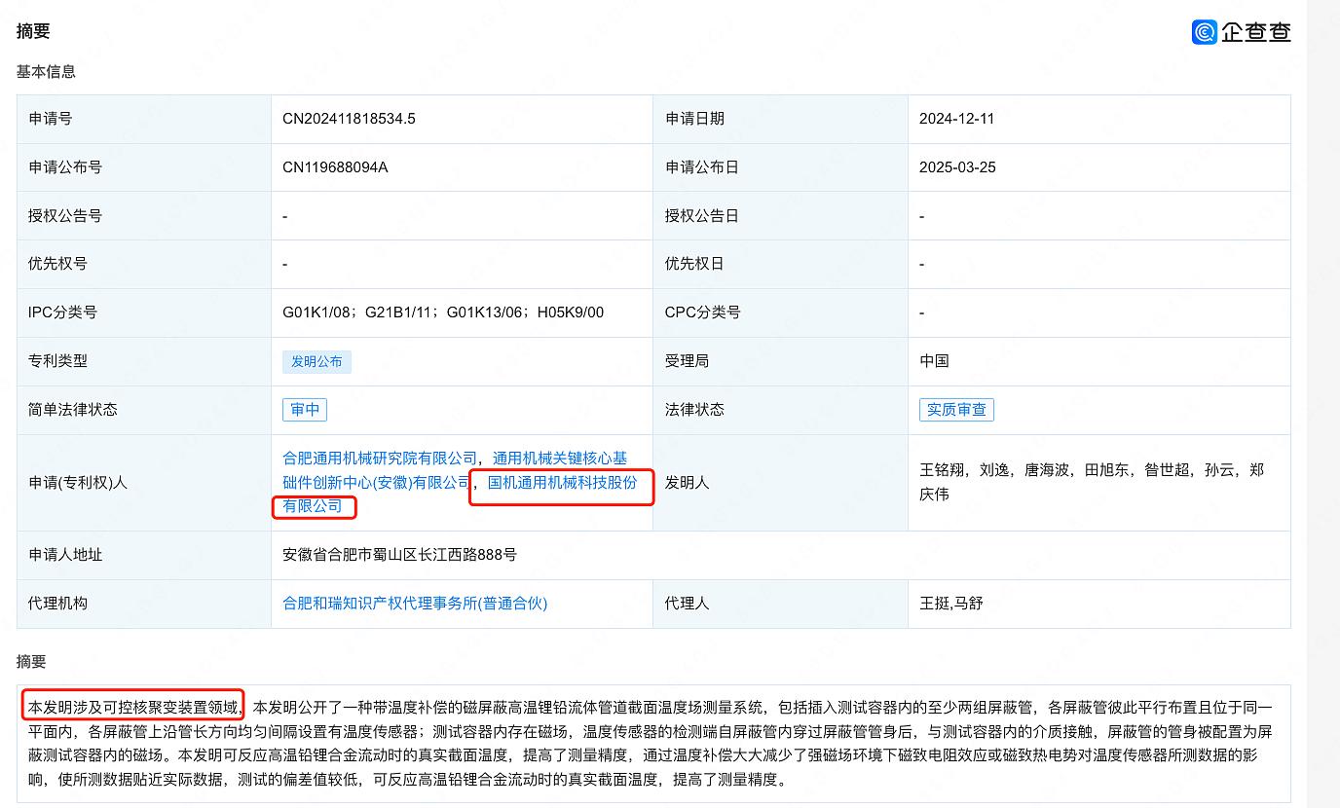The width and height of the screenshot is (1340, 808).
Task: Click the 授权公告号 label cell
Action: click(144, 215)
